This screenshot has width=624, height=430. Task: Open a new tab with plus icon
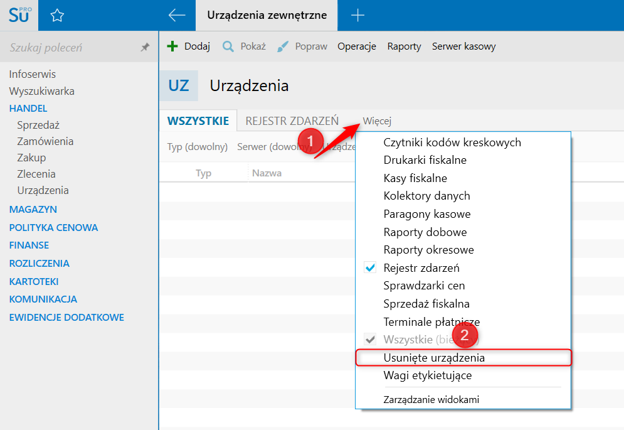click(357, 16)
